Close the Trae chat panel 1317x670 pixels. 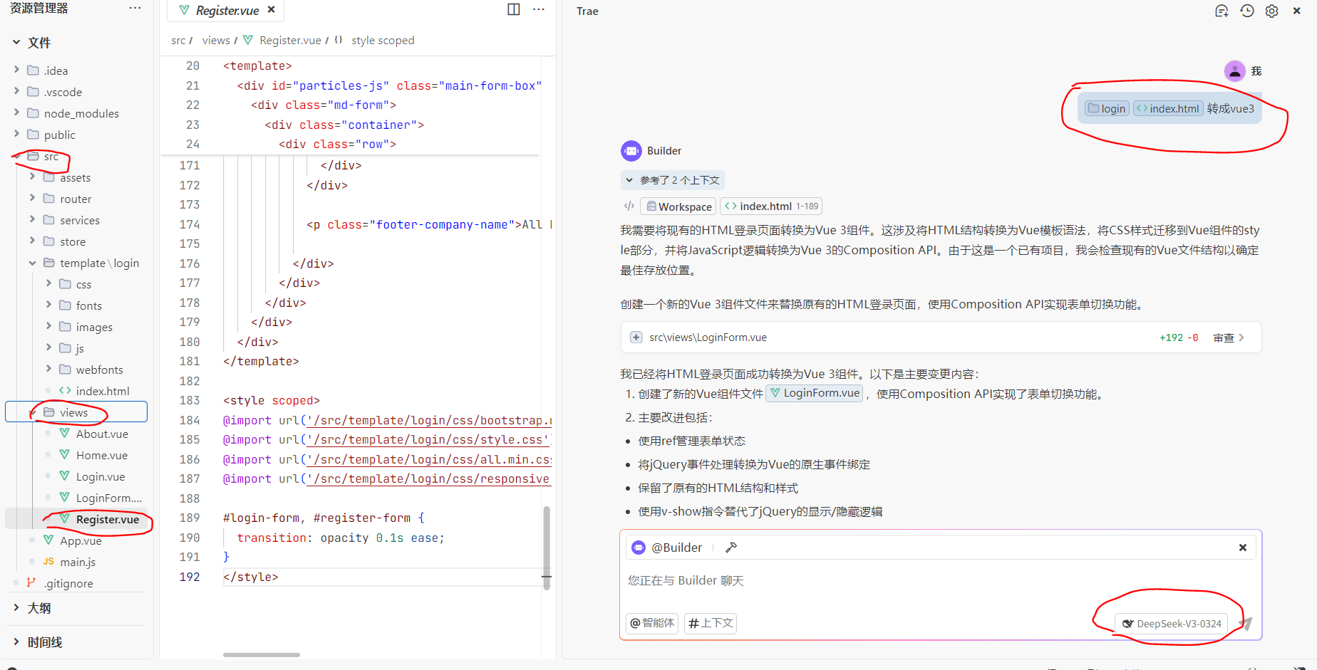click(x=1296, y=11)
